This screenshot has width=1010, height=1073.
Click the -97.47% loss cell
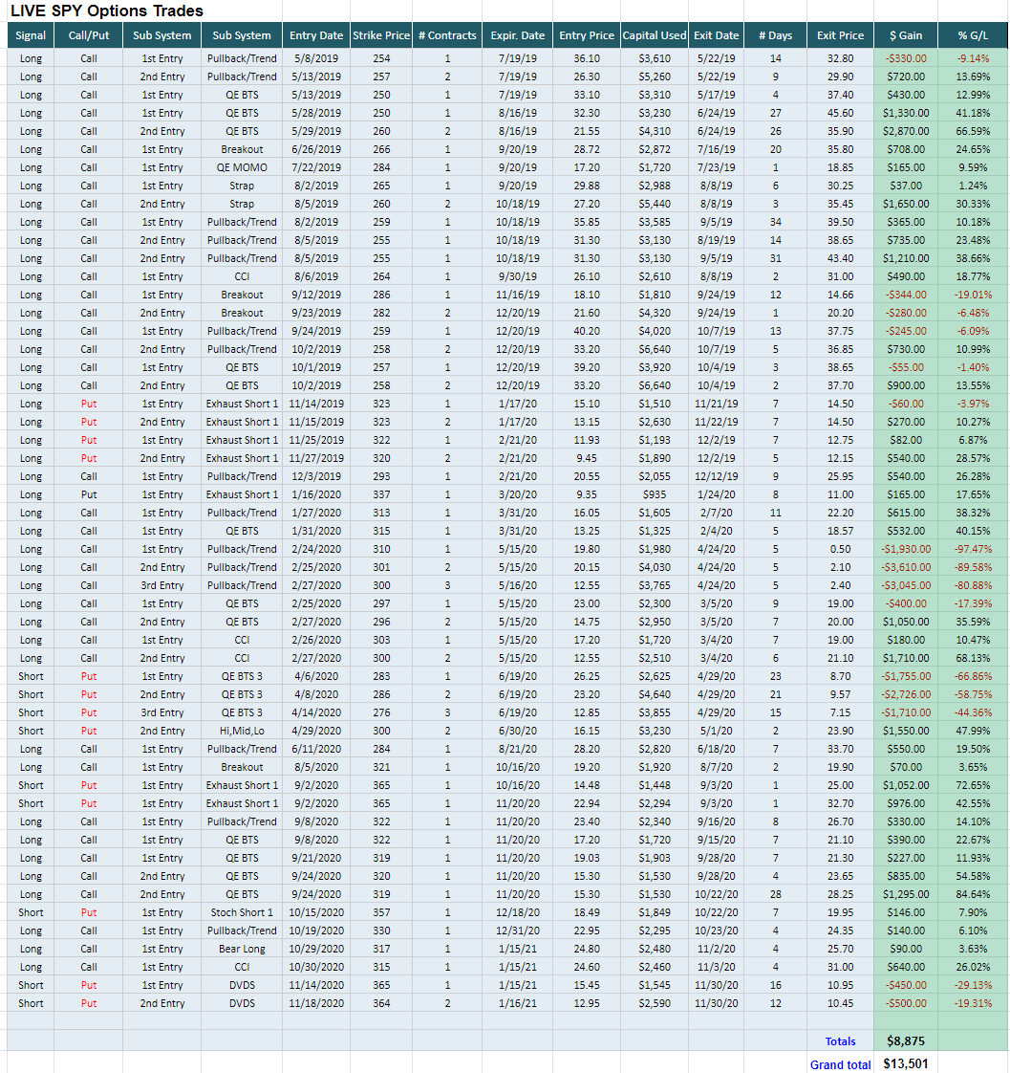[x=974, y=549]
